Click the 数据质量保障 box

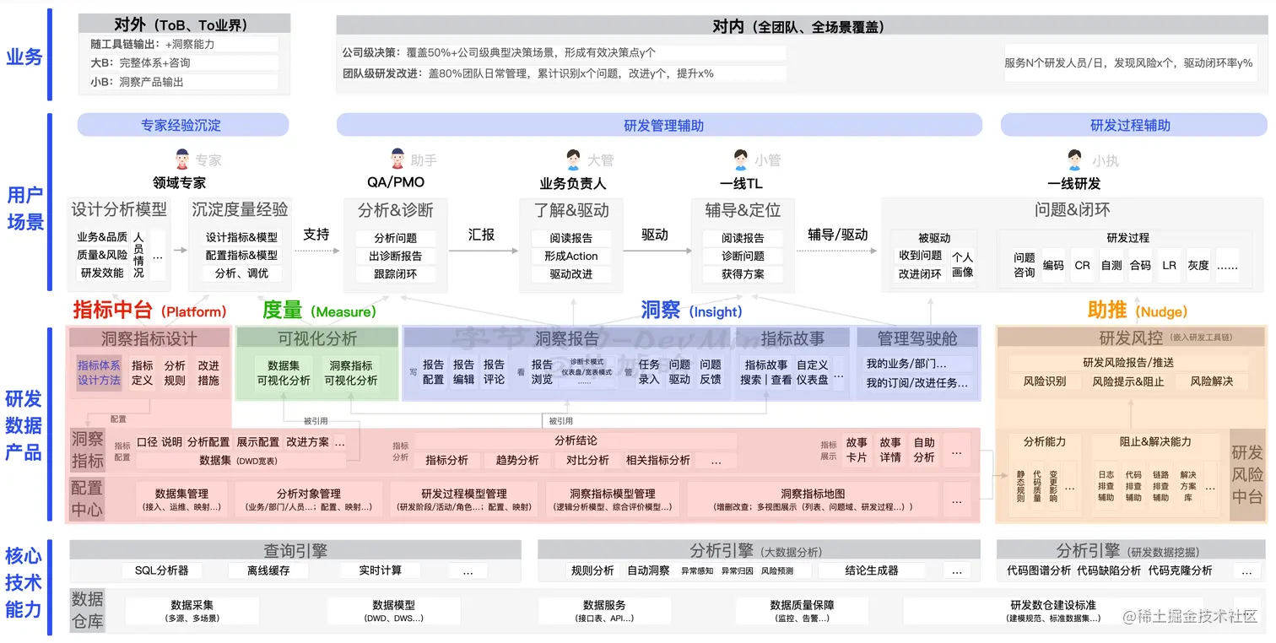tap(802, 611)
